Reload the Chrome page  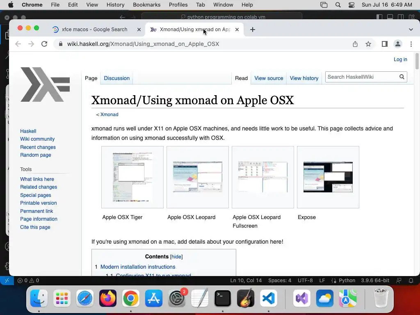coord(44,44)
